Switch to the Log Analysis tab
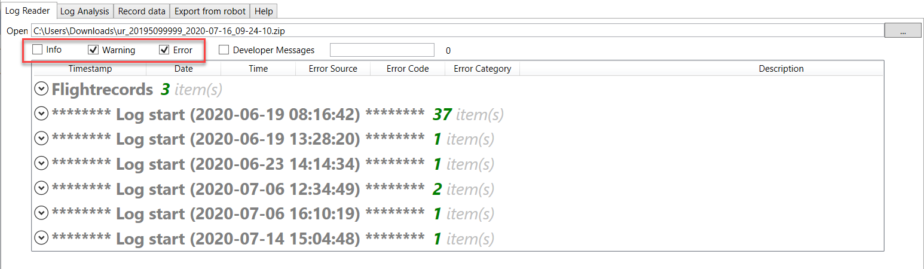The width and height of the screenshot is (924, 269). [x=85, y=11]
